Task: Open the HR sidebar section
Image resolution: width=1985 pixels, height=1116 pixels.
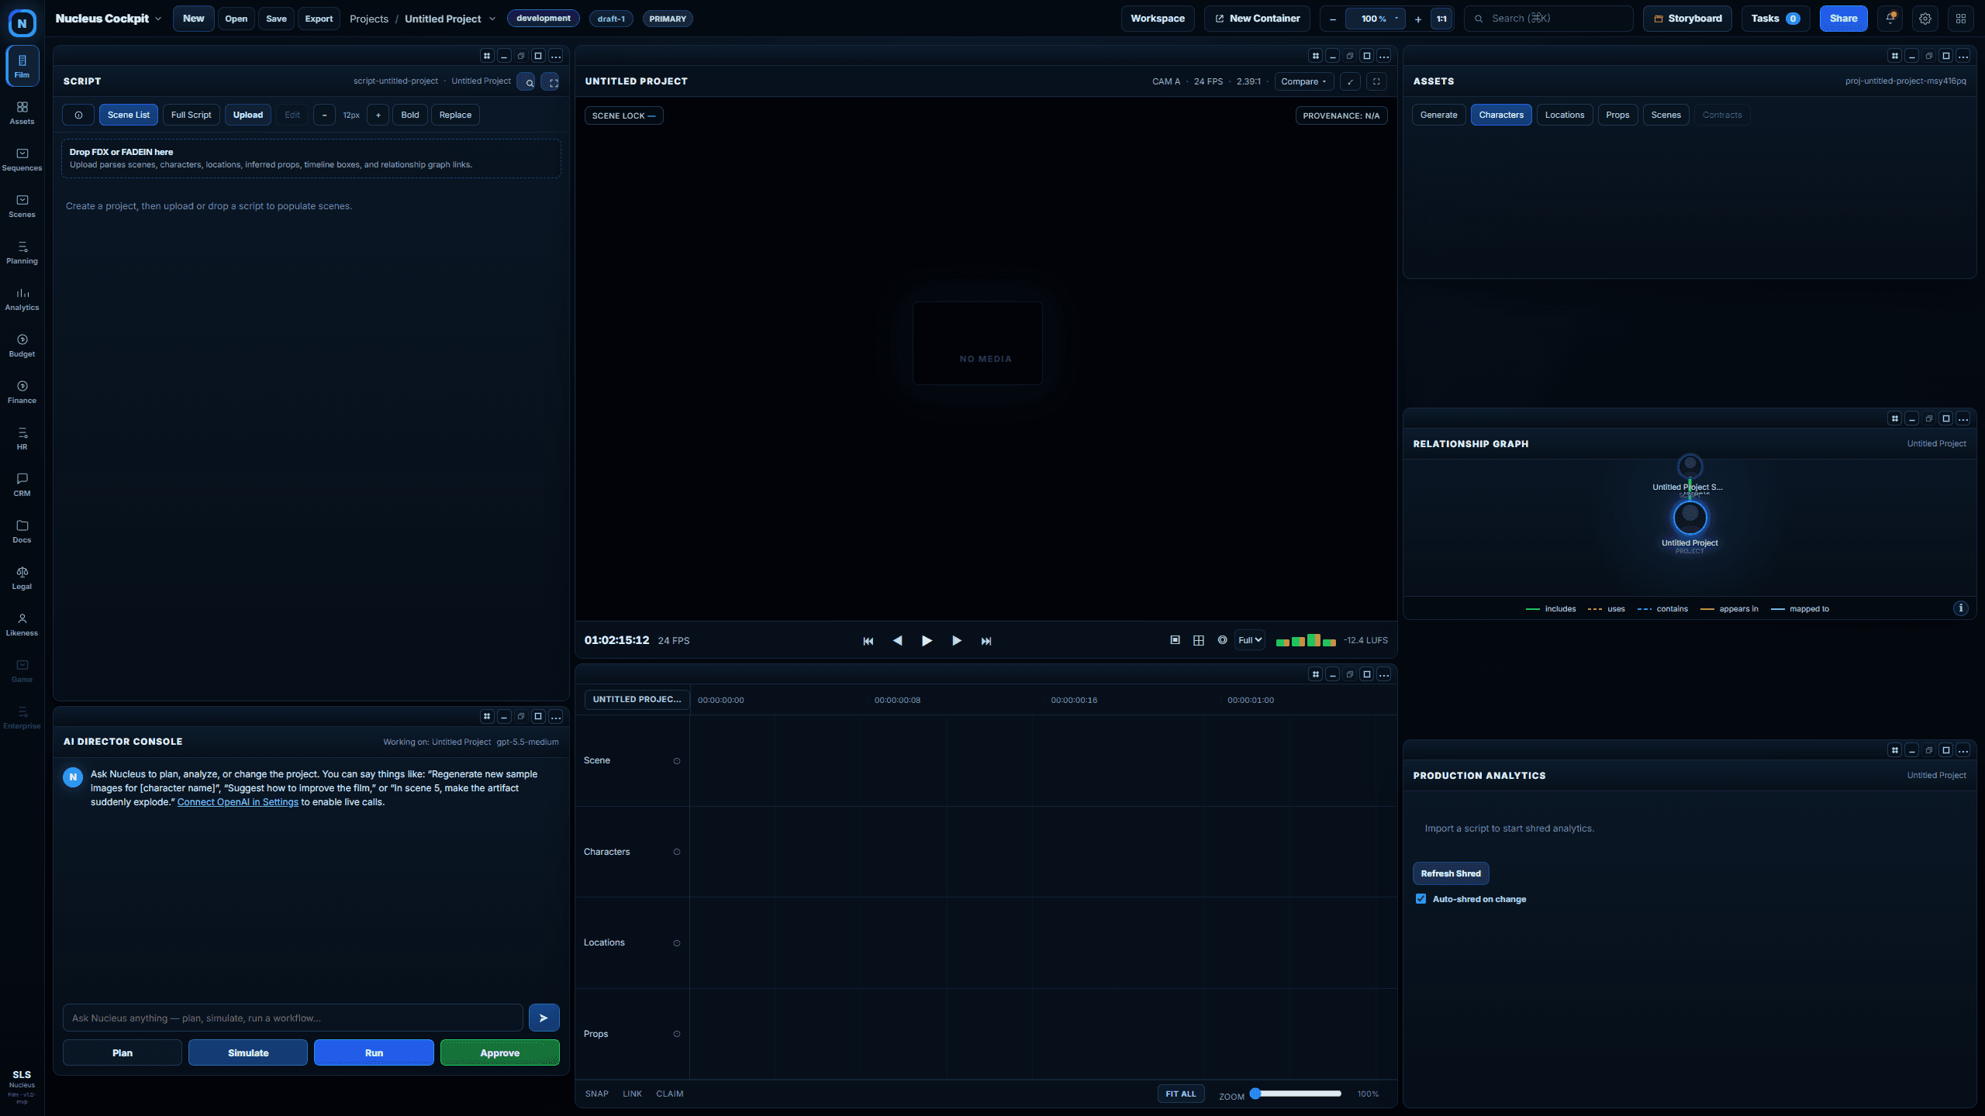Action: click(x=22, y=438)
